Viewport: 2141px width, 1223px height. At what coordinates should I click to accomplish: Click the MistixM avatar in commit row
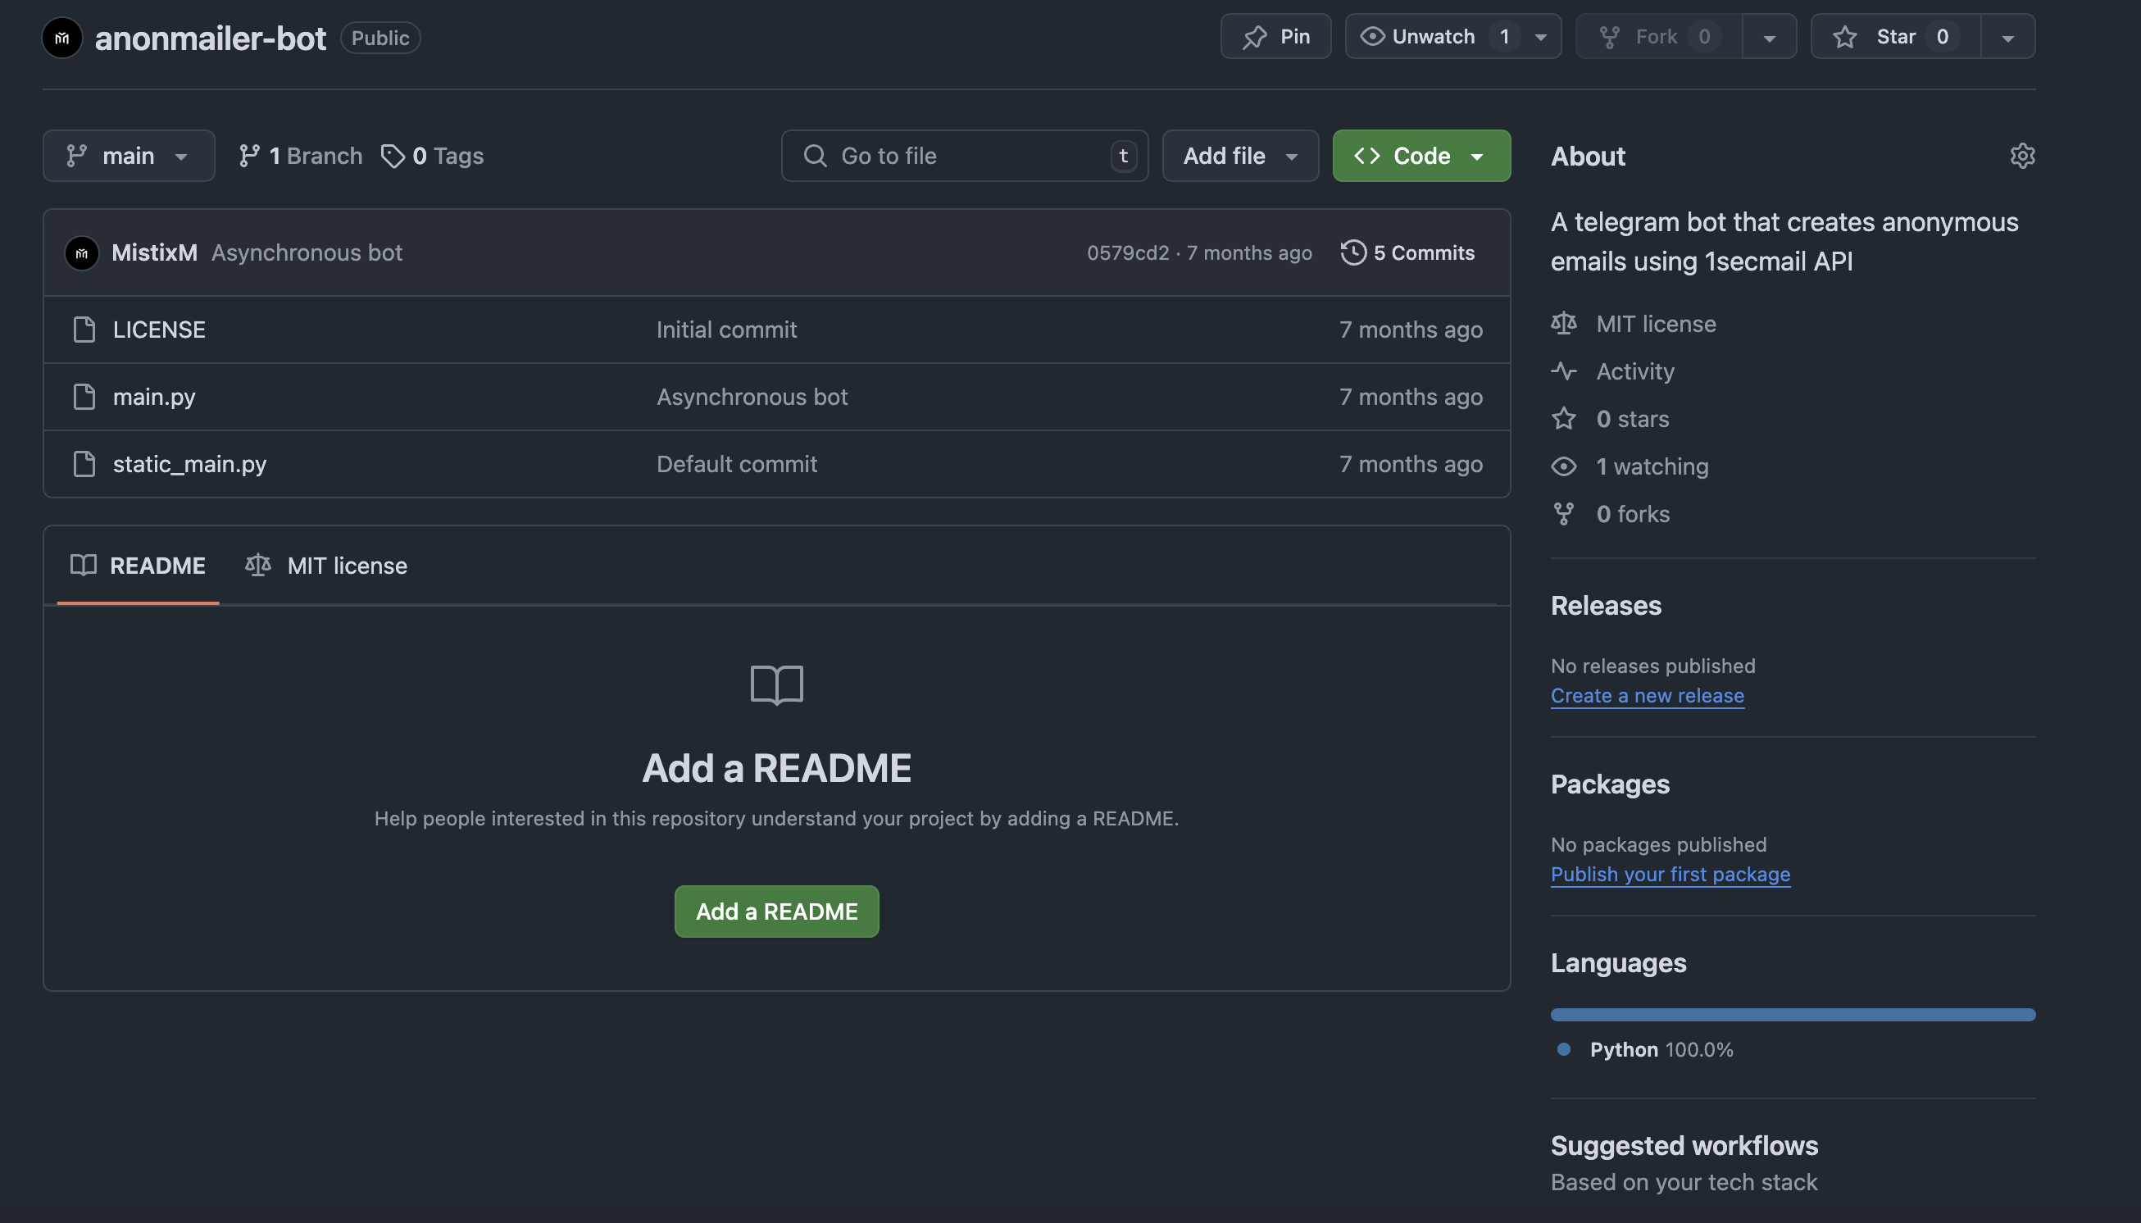81,252
